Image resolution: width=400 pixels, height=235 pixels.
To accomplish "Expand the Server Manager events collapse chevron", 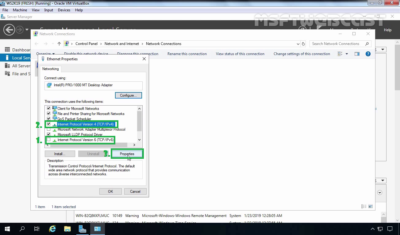I will point(380,192).
